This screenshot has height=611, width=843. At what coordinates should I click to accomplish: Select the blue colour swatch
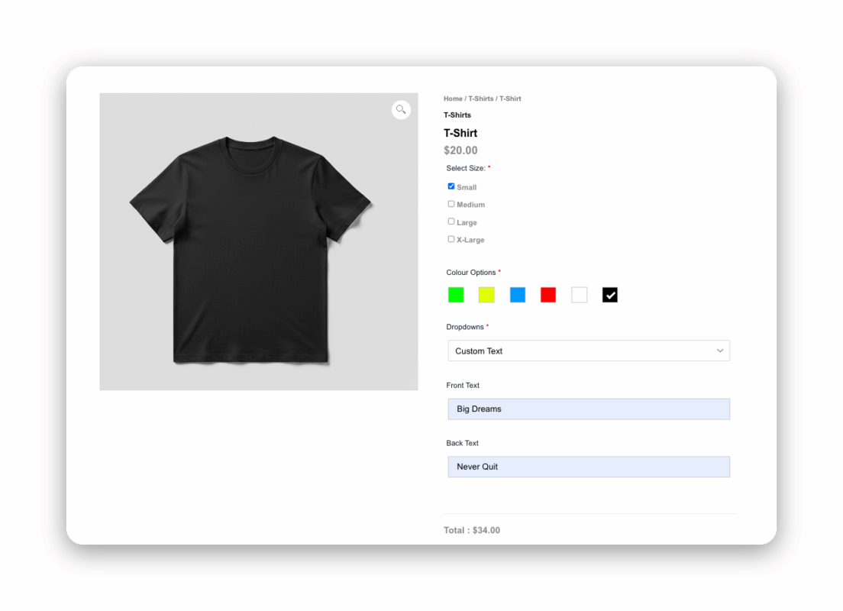coord(517,295)
